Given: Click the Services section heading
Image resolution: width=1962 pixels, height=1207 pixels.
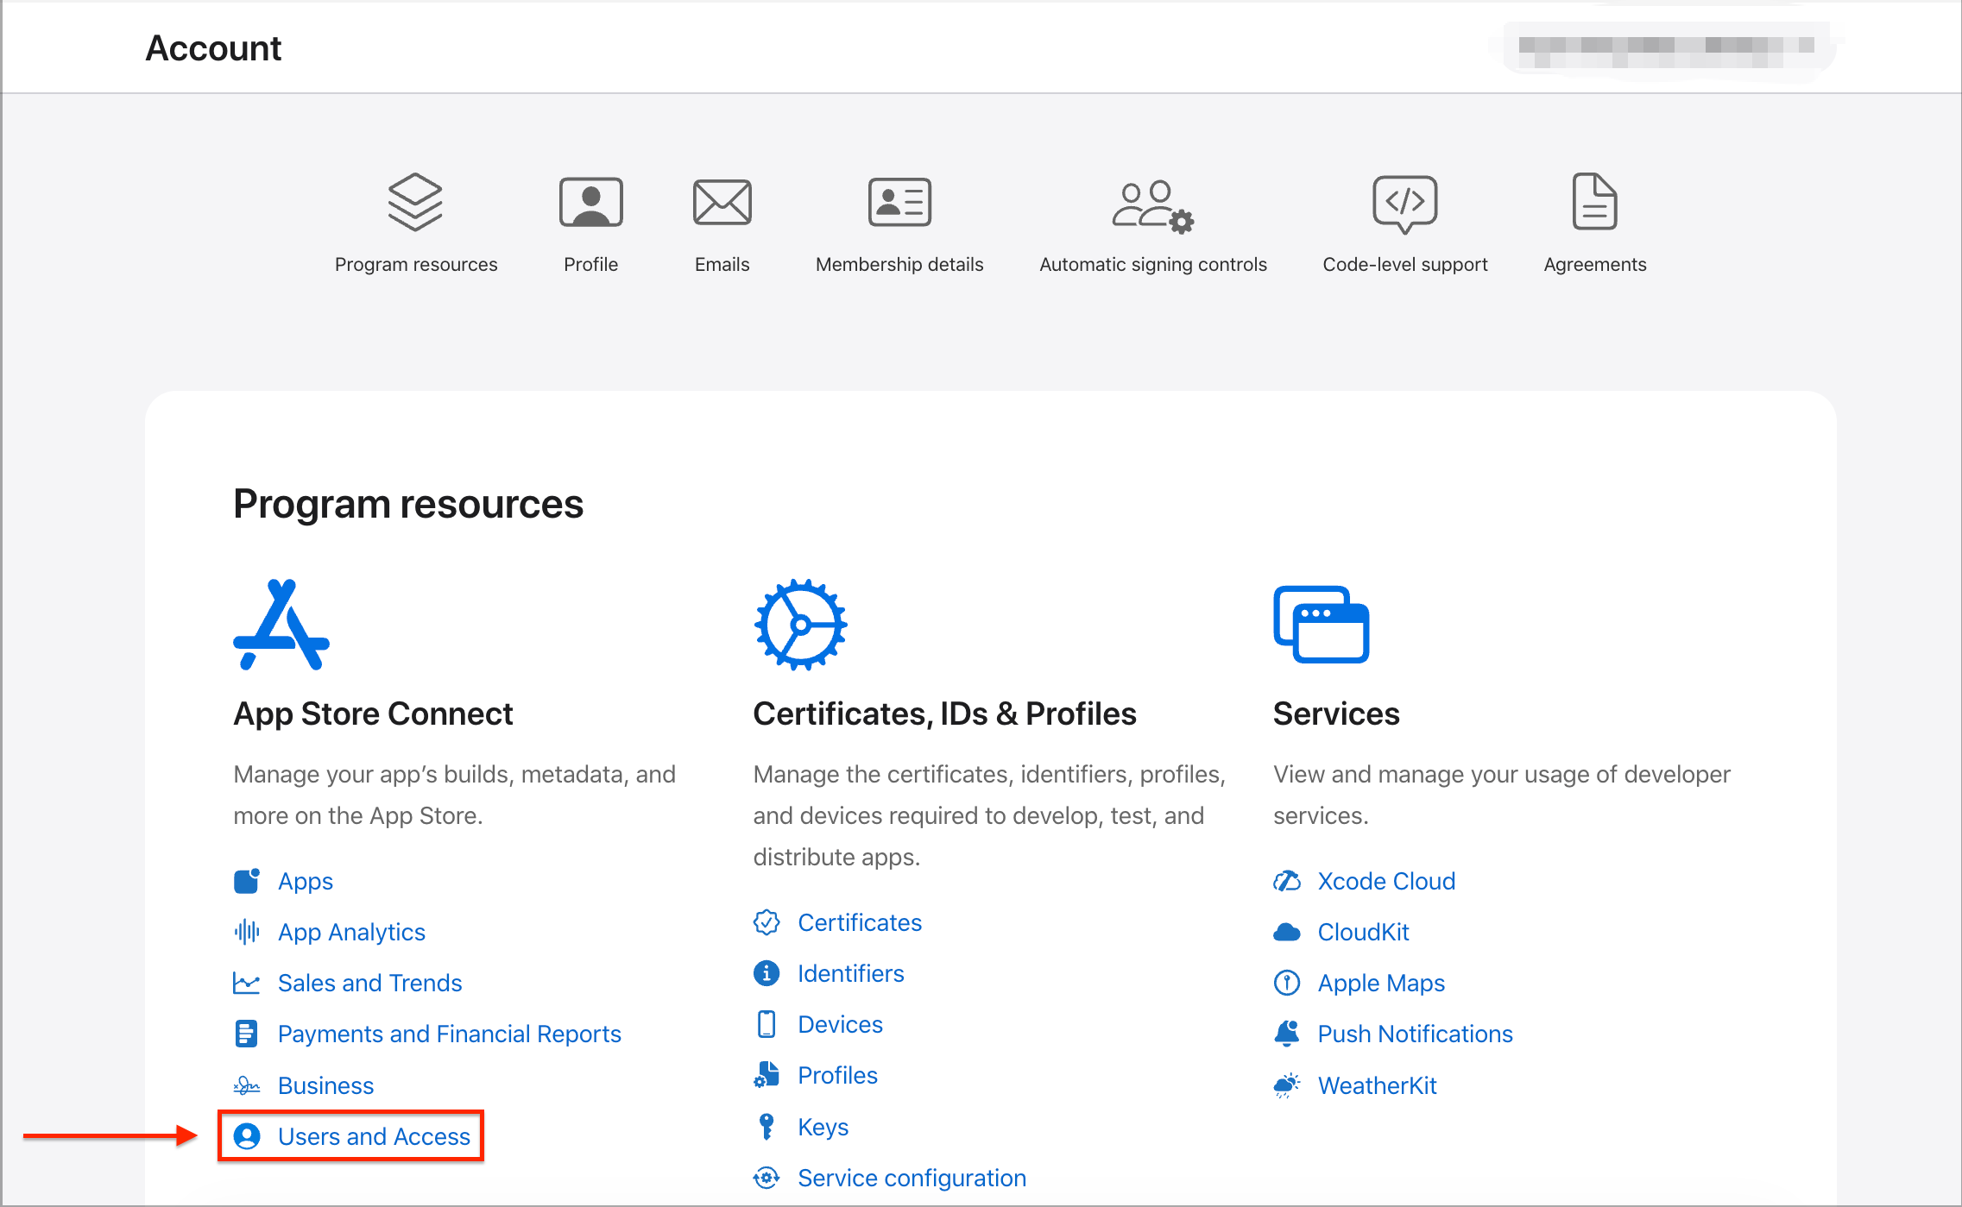Looking at the screenshot, I should tap(1337, 714).
